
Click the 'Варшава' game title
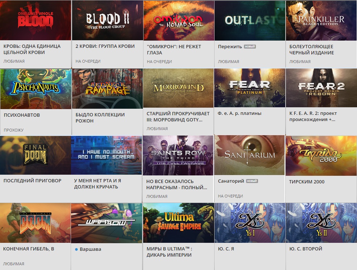coord(90,249)
